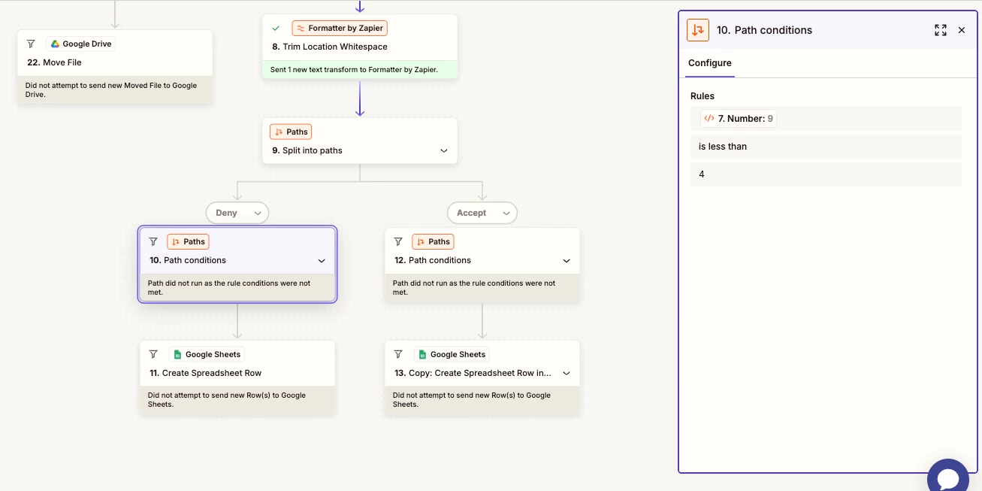Click Paths badge on step 12 Path conditions
The width and height of the screenshot is (982, 491).
click(433, 241)
